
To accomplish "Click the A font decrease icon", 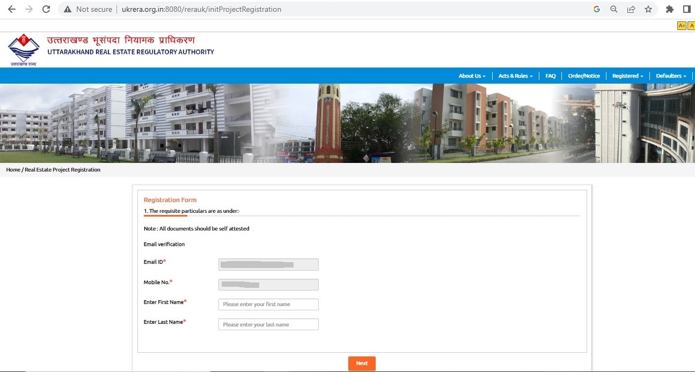I will coord(691,25).
